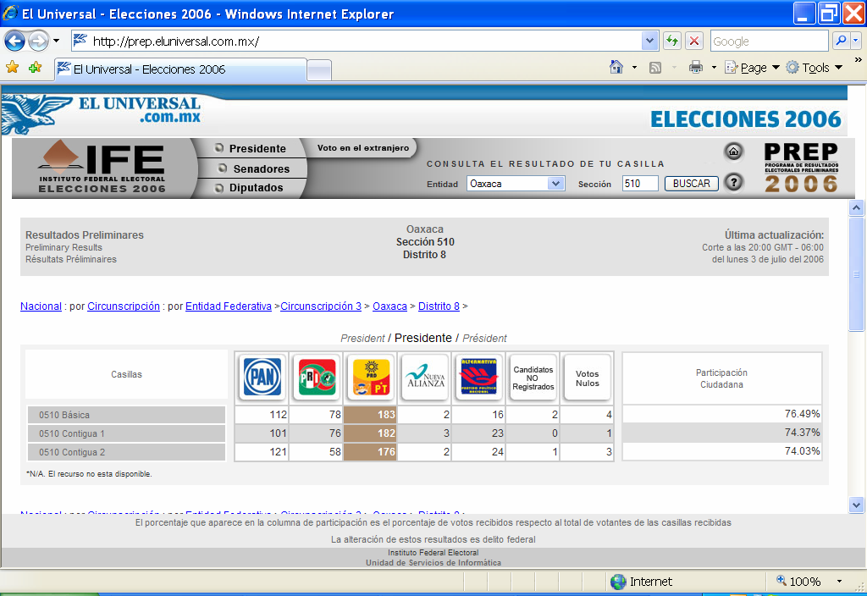867x596 pixels.
Task: Expand the Home button dropdown arrow
Action: 634,68
